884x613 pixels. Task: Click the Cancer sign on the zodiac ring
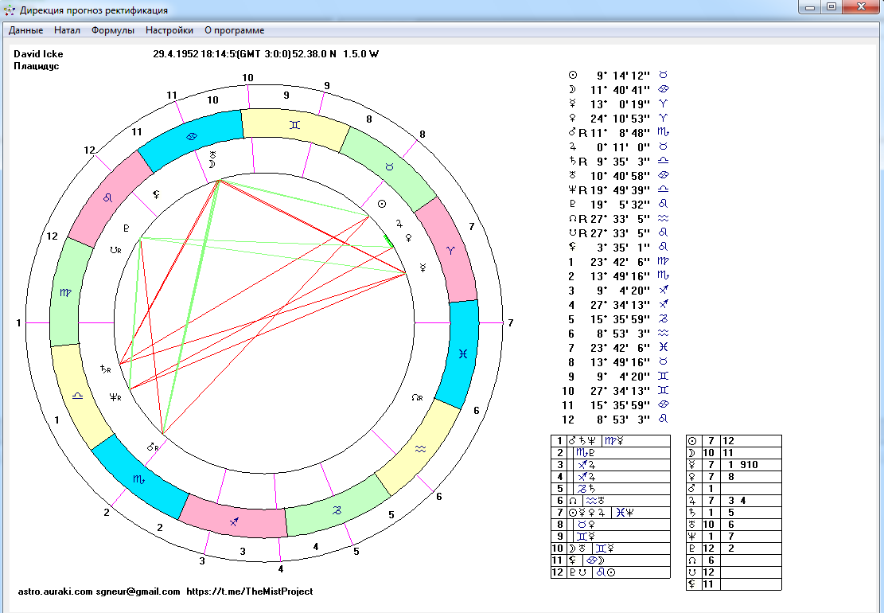point(191,136)
